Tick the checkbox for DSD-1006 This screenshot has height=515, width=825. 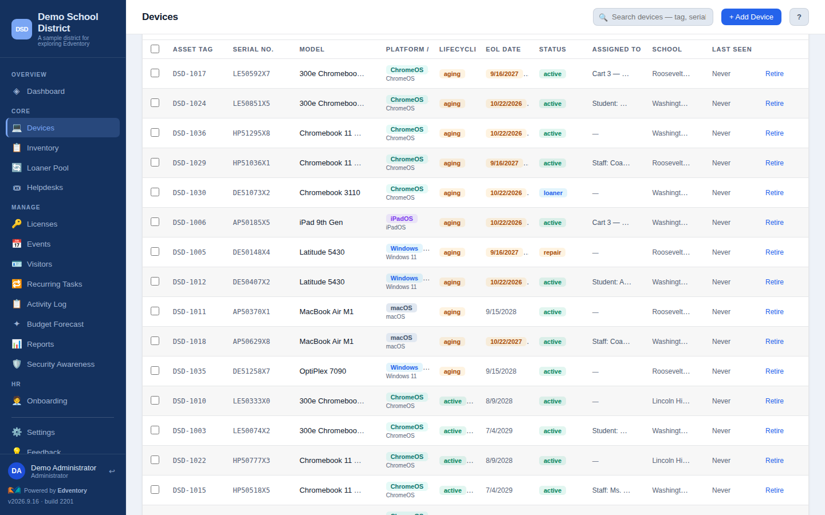click(x=155, y=221)
